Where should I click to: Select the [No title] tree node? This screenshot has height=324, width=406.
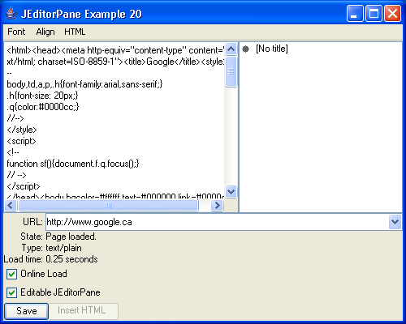[272, 49]
